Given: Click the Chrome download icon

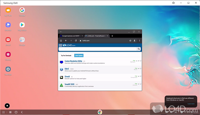Looking at the screenshot, I should [134, 41].
